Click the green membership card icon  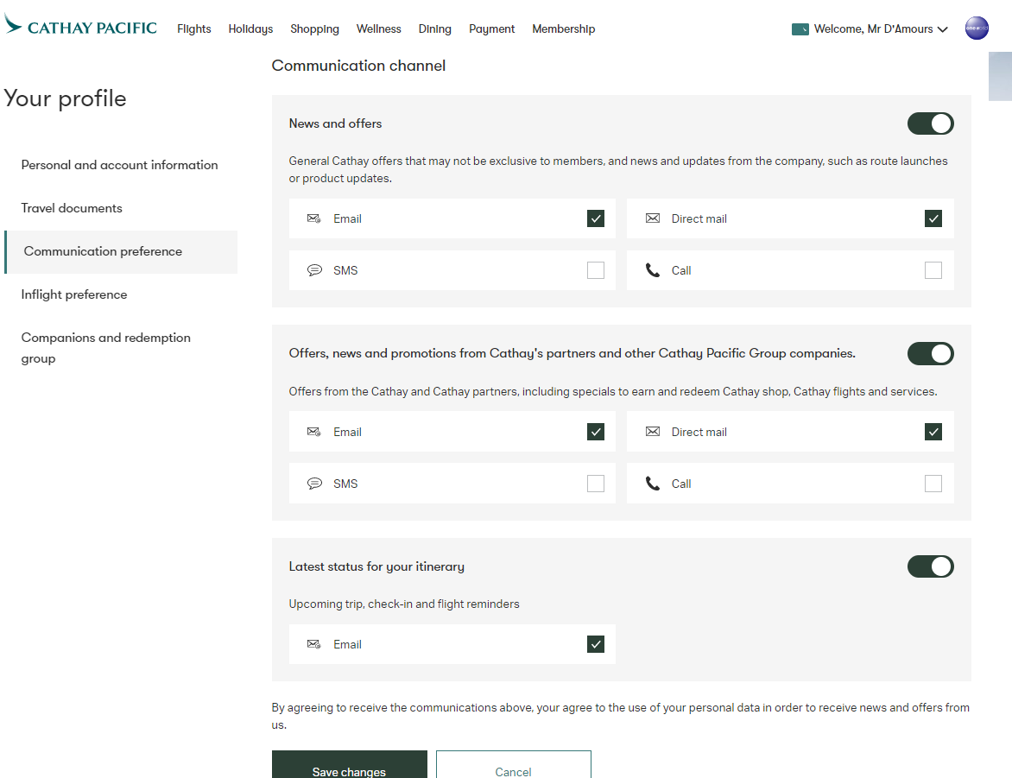800,29
